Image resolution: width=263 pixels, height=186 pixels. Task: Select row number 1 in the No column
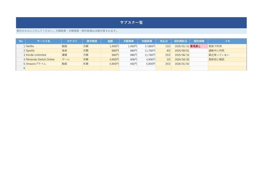click(21, 46)
